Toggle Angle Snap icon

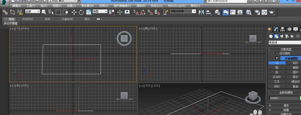tap(143, 12)
